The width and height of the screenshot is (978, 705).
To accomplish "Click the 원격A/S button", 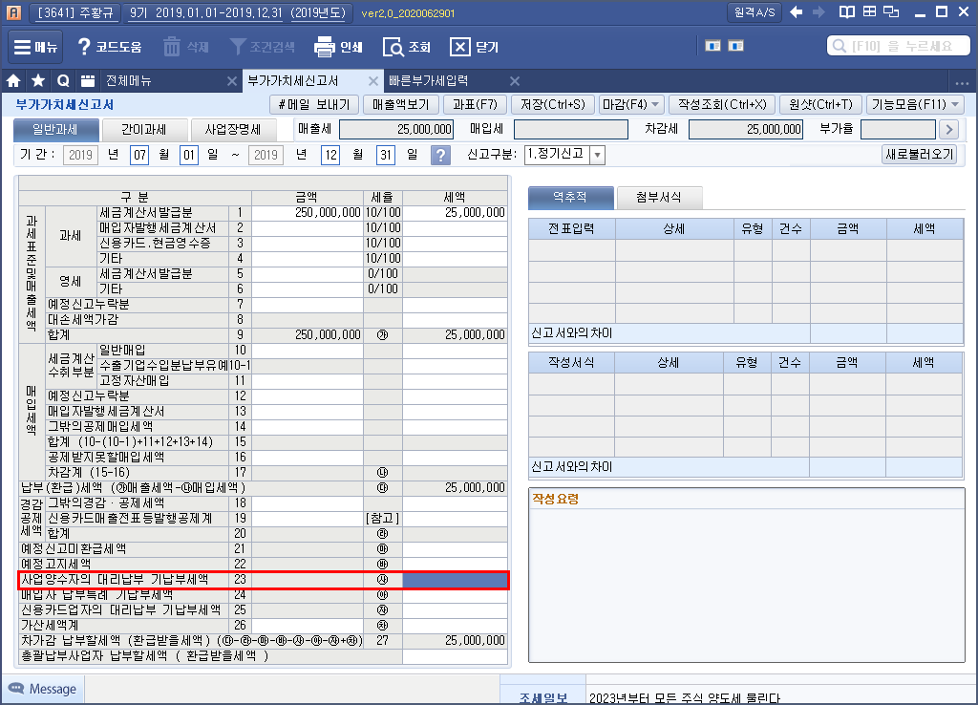I will [755, 12].
